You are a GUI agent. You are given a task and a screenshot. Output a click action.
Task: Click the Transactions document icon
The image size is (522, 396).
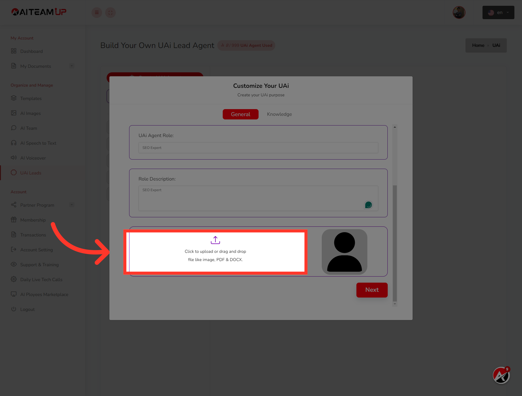(14, 235)
